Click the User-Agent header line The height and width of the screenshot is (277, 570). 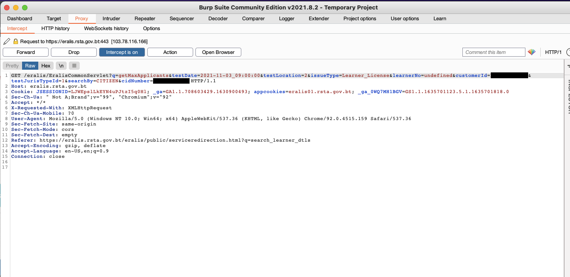click(211, 119)
